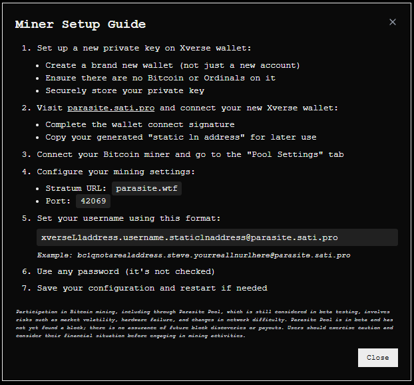Click 'Ensure there are no Bitcoin' bullet
Image resolution: width=414 pixels, height=385 pixels.
click(x=160, y=78)
